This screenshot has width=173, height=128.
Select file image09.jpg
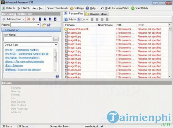click(116, 40)
